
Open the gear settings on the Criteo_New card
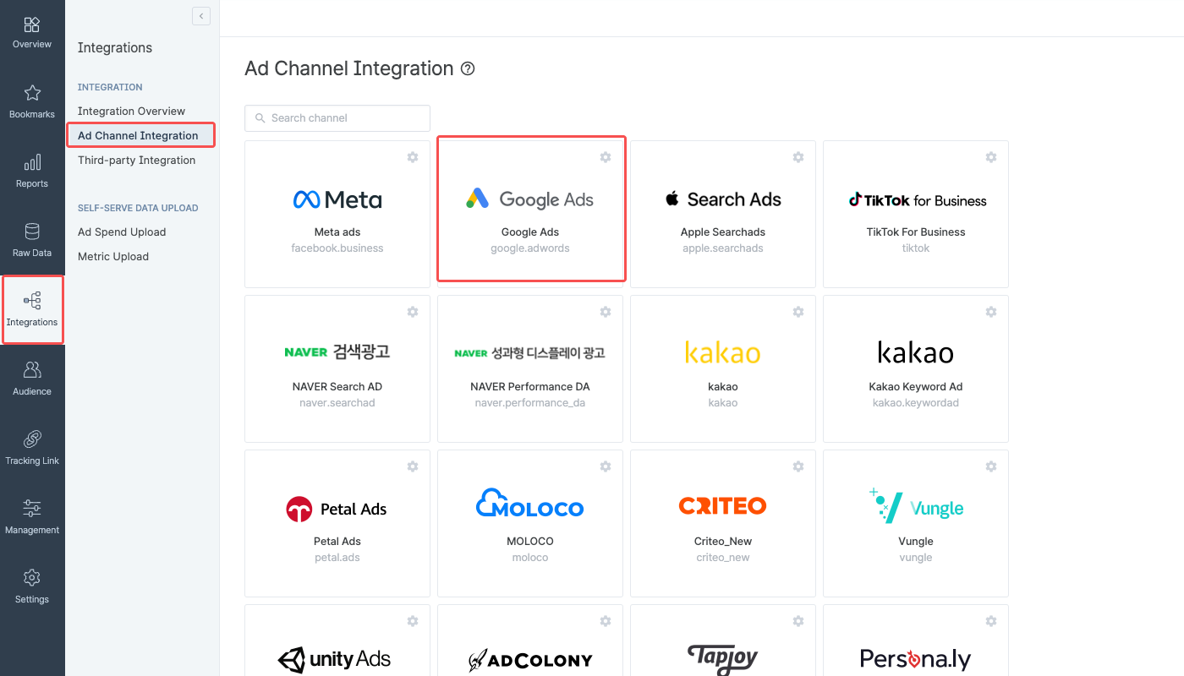(x=798, y=466)
